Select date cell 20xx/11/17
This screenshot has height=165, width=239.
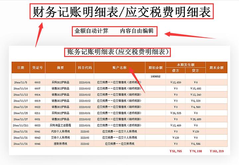(x=21, y=101)
